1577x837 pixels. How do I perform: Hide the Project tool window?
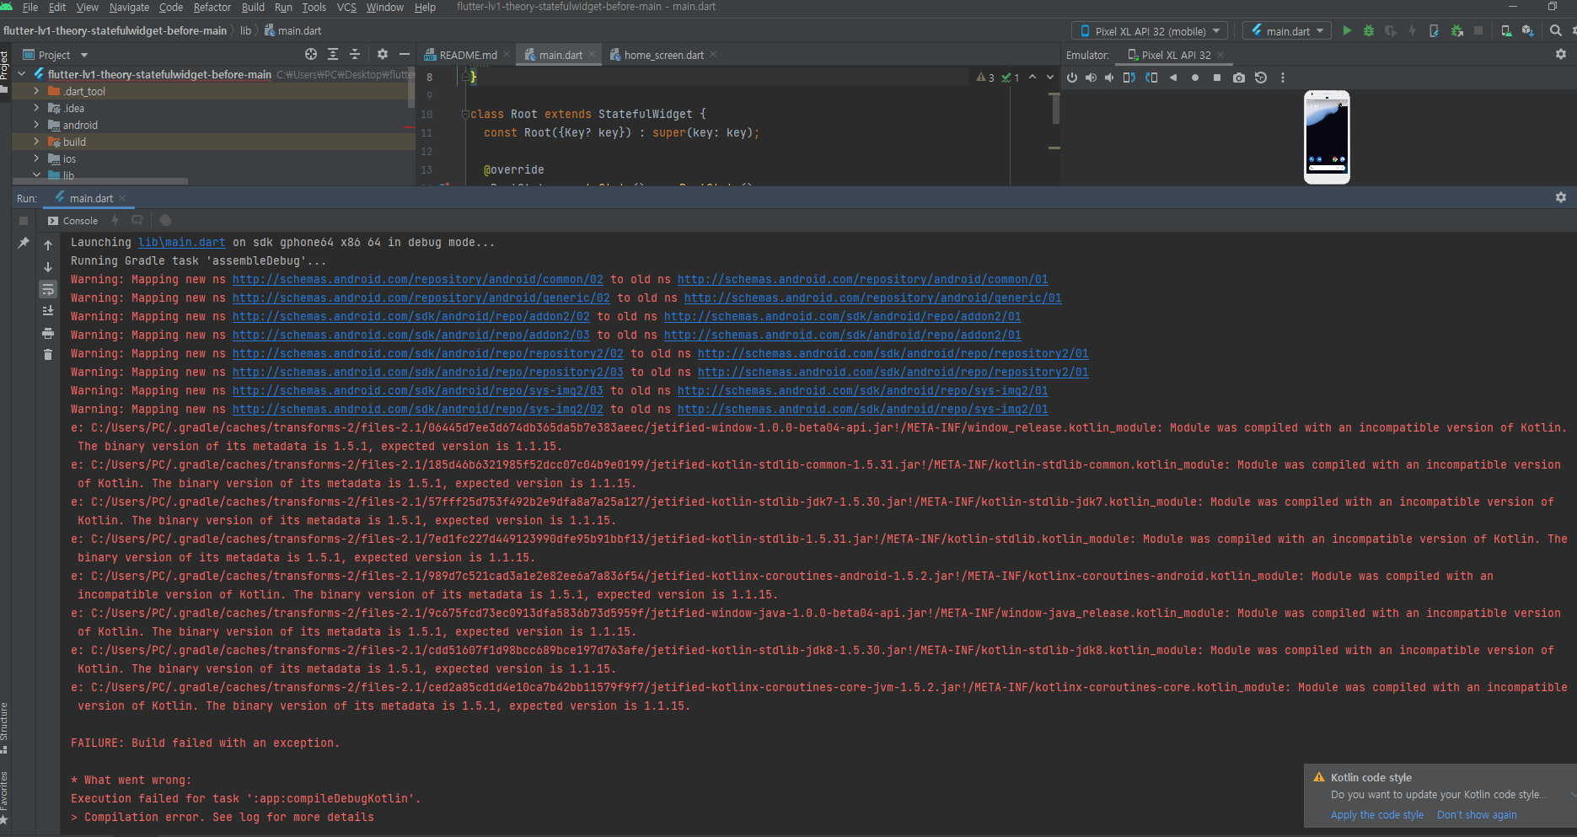coord(405,54)
